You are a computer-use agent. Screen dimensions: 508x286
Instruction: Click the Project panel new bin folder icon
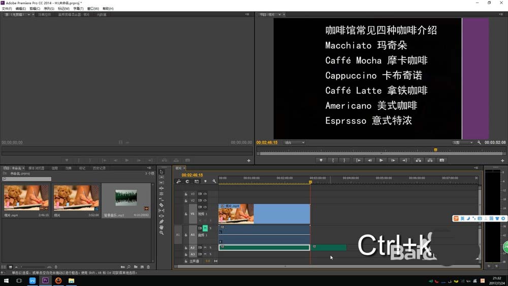pyautogui.click(x=136, y=267)
